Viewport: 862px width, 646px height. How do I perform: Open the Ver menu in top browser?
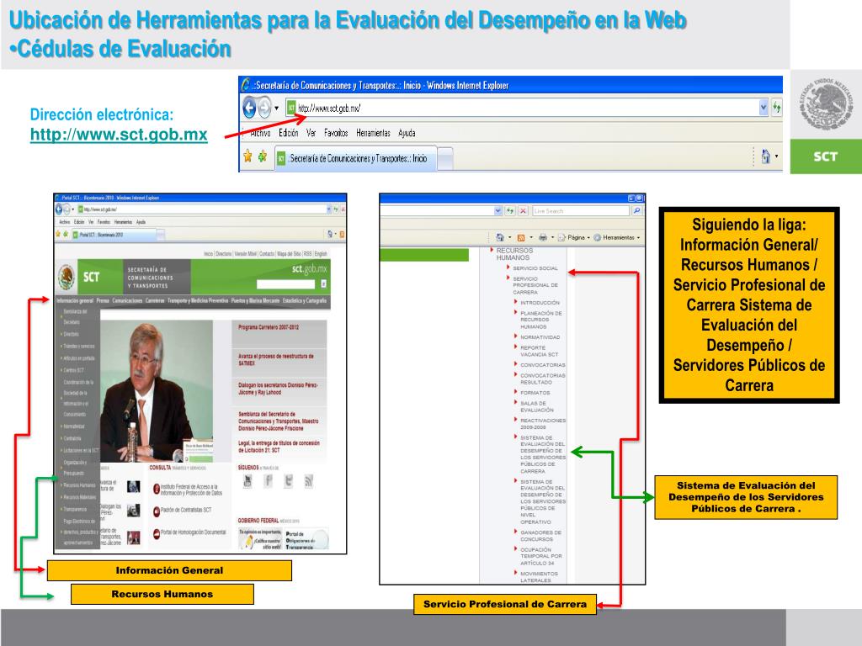pyautogui.click(x=311, y=133)
